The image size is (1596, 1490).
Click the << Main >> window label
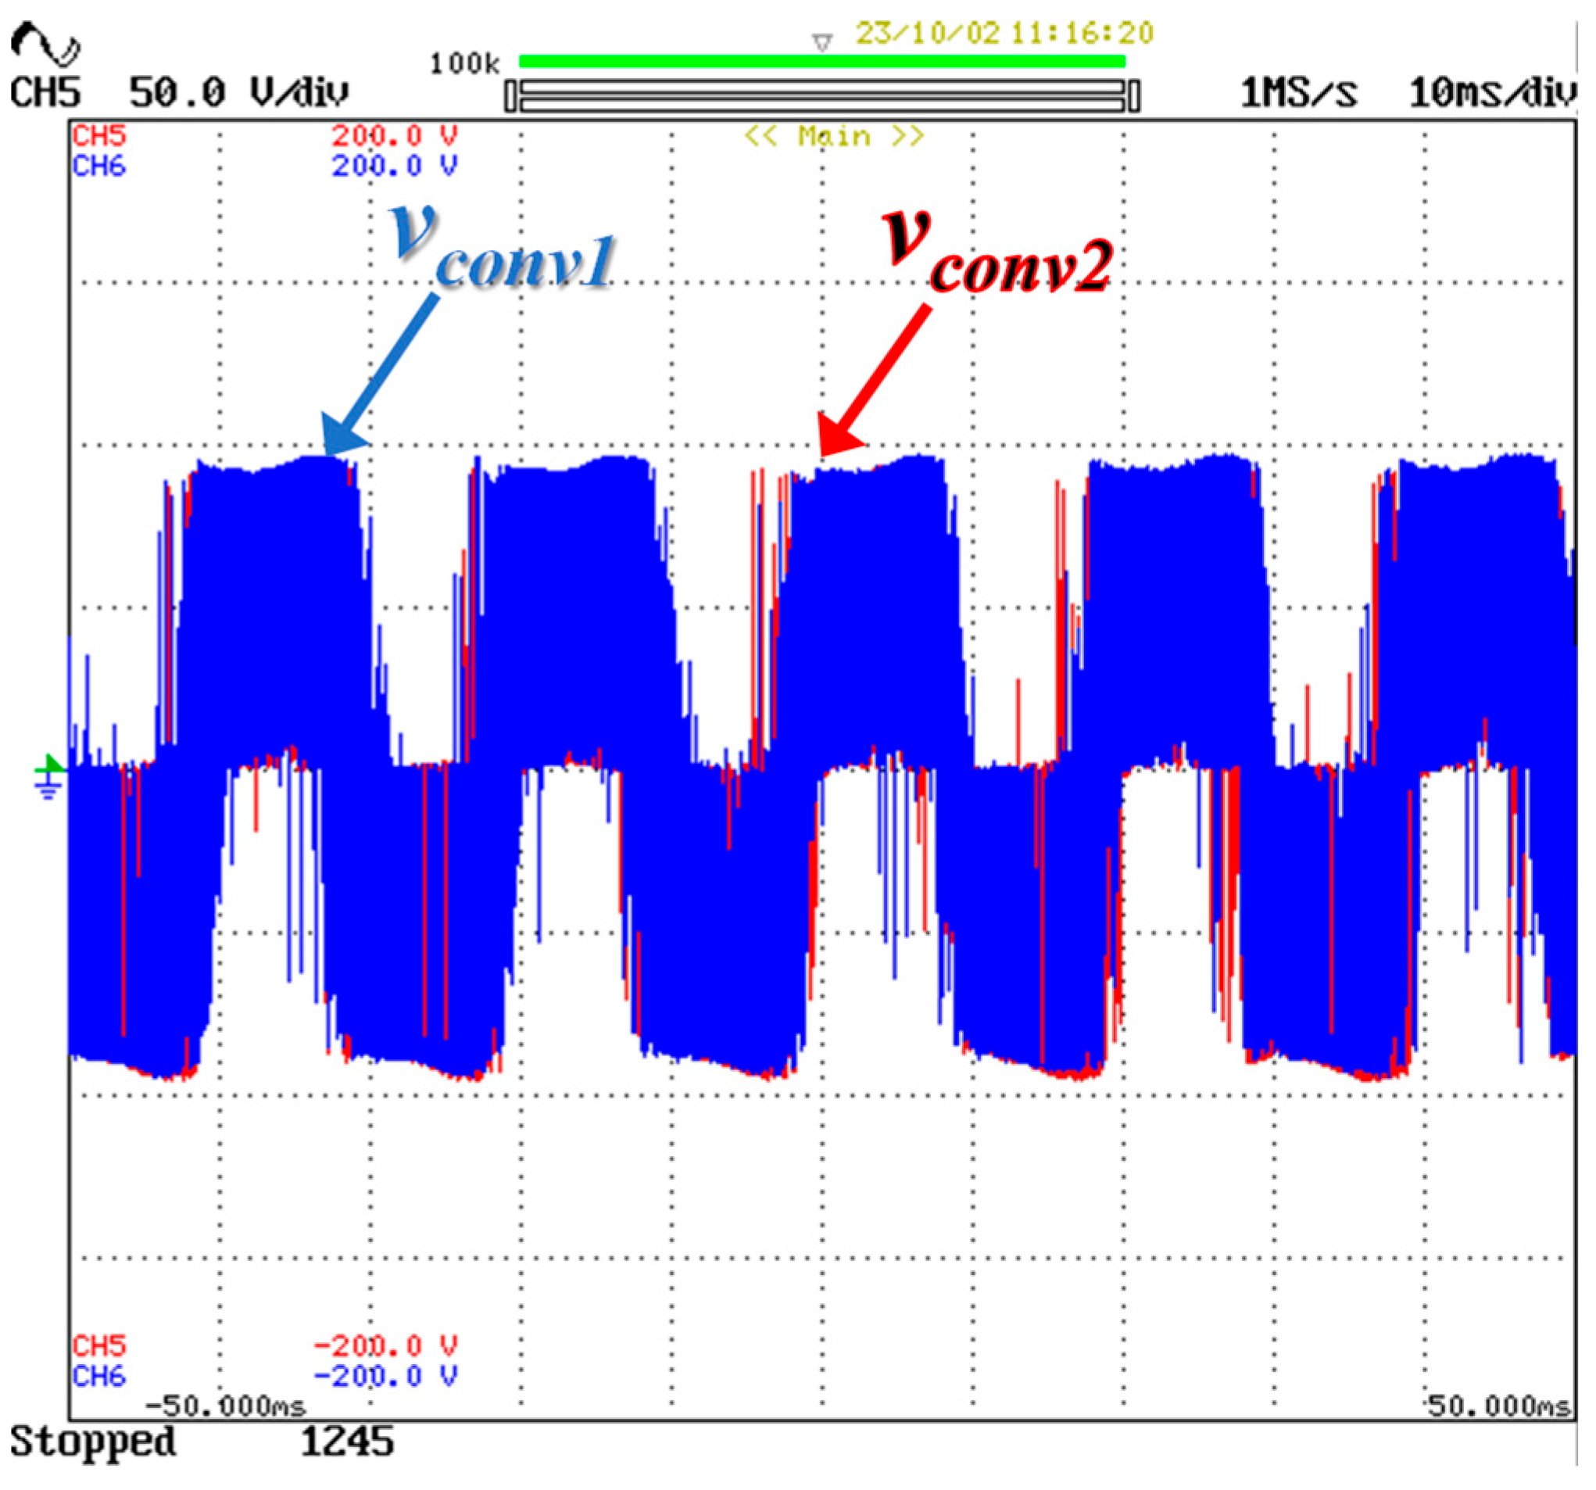click(834, 137)
